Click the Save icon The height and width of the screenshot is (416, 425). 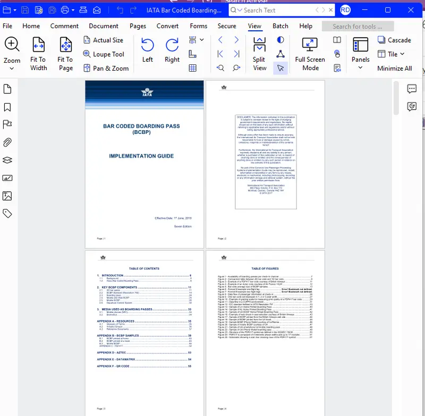(x=25, y=10)
